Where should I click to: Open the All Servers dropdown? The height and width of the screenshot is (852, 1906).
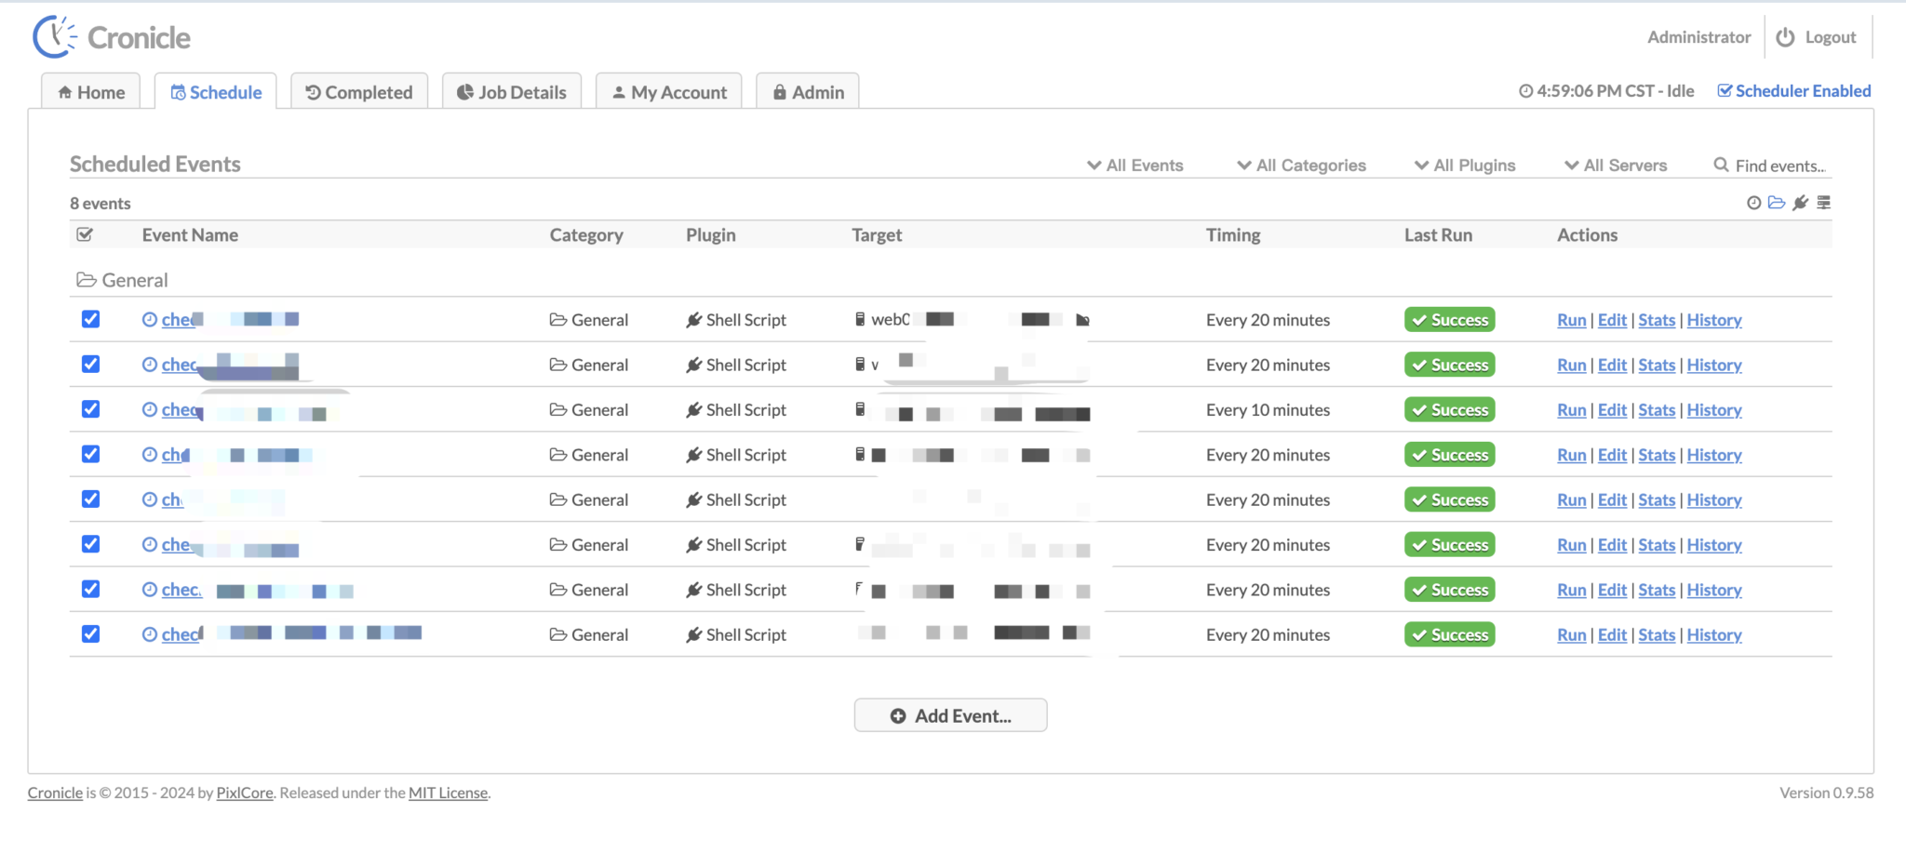(x=1616, y=165)
